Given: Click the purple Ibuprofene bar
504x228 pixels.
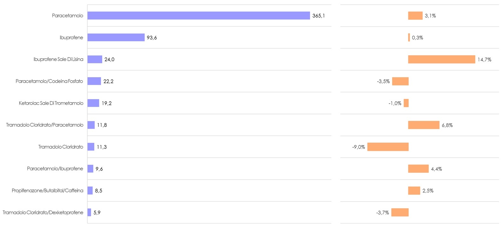Looking at the screenshot, I should (116, 37).
